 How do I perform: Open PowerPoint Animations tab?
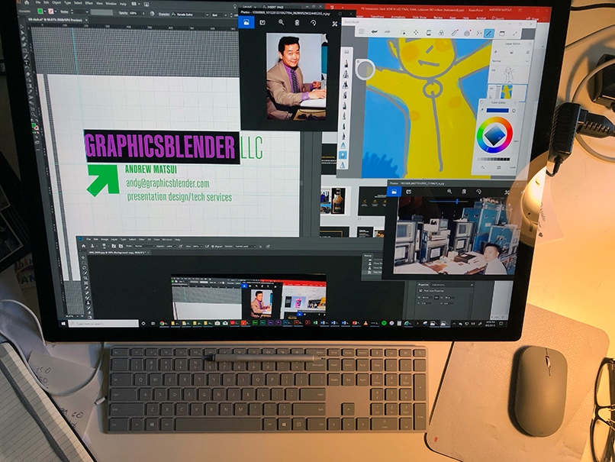398,17
